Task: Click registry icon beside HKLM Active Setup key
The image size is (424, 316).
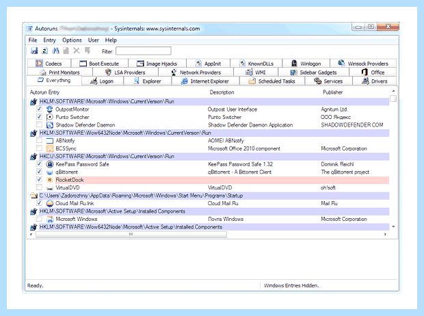Action: click(x=34, y=211)
